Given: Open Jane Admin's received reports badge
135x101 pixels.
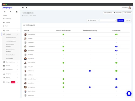Looking at the screenshot, I should click(x=63, y=83).
